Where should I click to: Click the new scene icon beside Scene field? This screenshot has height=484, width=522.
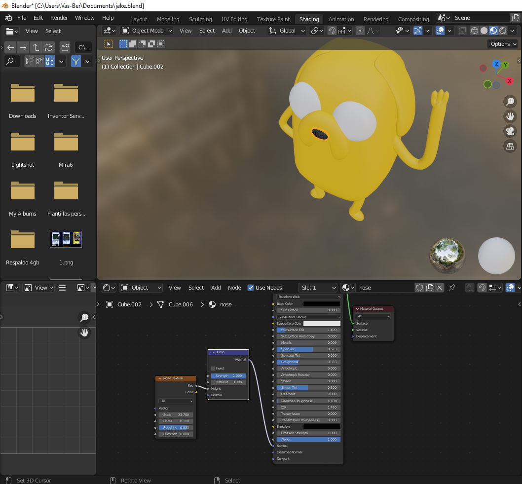515,18
